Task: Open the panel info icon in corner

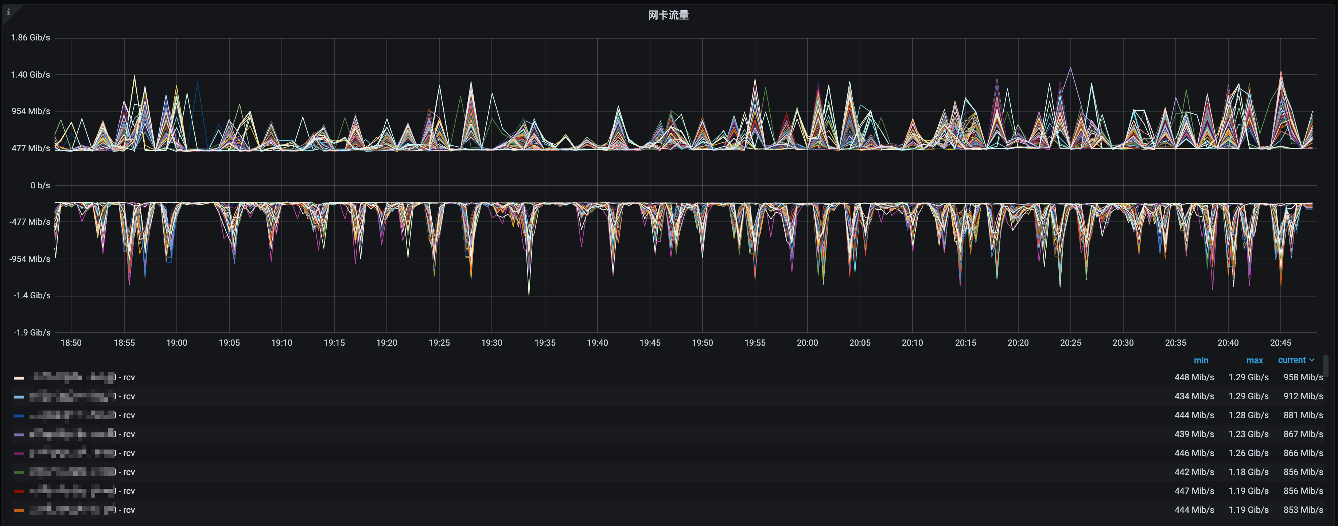Action: [x=8, y=12]
